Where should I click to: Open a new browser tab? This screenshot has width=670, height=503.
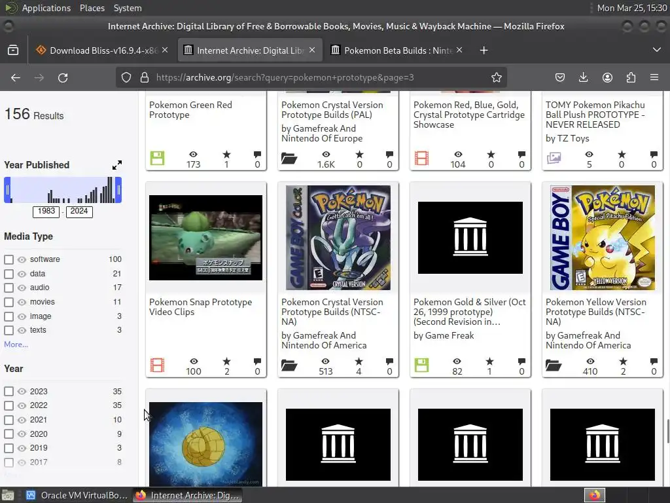tap(484, 50)
